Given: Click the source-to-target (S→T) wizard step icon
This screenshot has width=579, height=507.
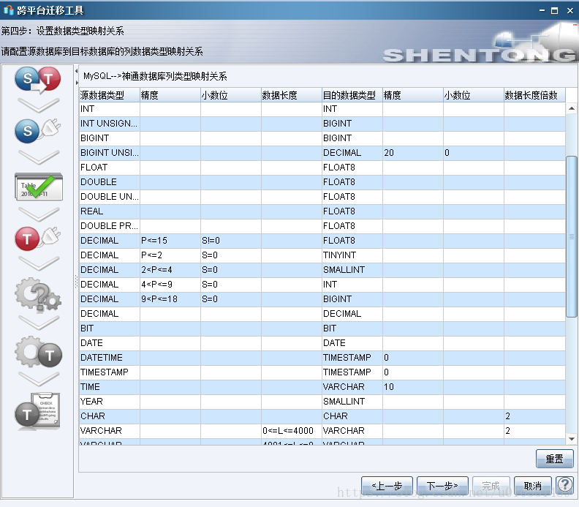Looking at the screenshot, I should pos(38,80).
